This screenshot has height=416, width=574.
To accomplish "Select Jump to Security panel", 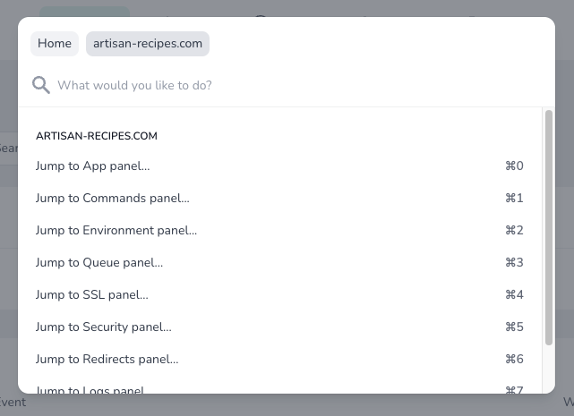I will point(104,327).
